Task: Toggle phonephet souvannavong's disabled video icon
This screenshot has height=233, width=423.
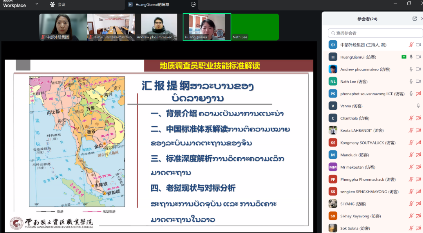Action: (418, 93)
